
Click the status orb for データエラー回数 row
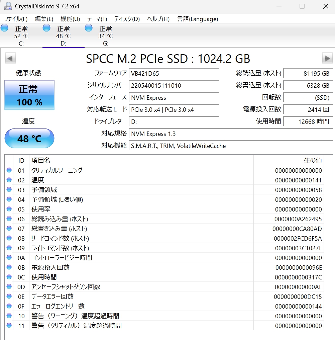coord(9,296)
